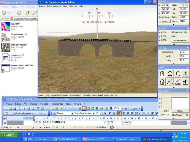Open the Herramientas menu in Word
190x142 pixels.
coord(57,104)
